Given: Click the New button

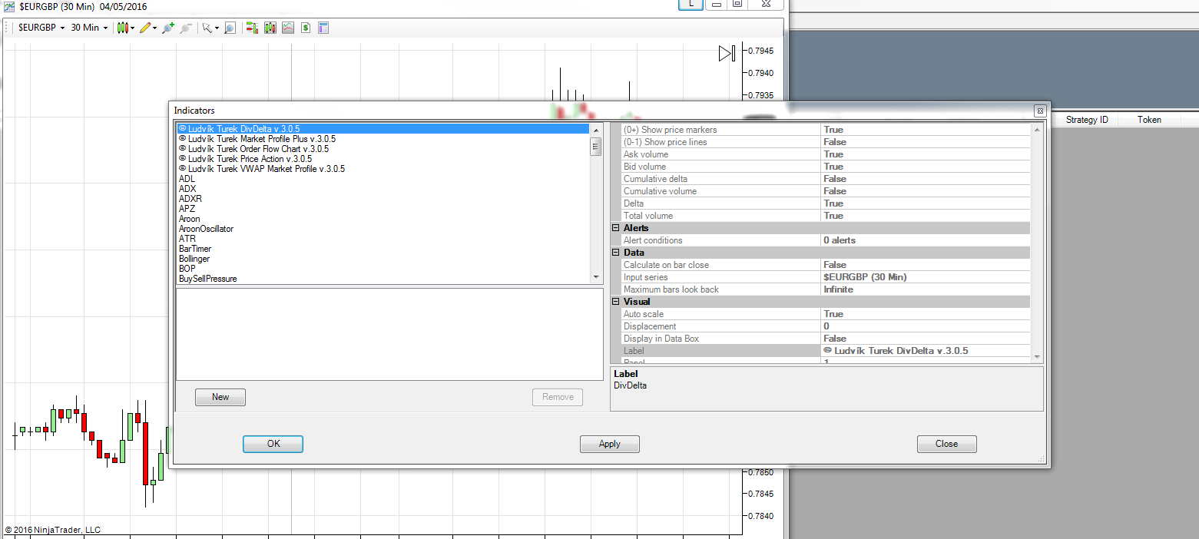Looking at the screenshot, I should tap(220, 397).
